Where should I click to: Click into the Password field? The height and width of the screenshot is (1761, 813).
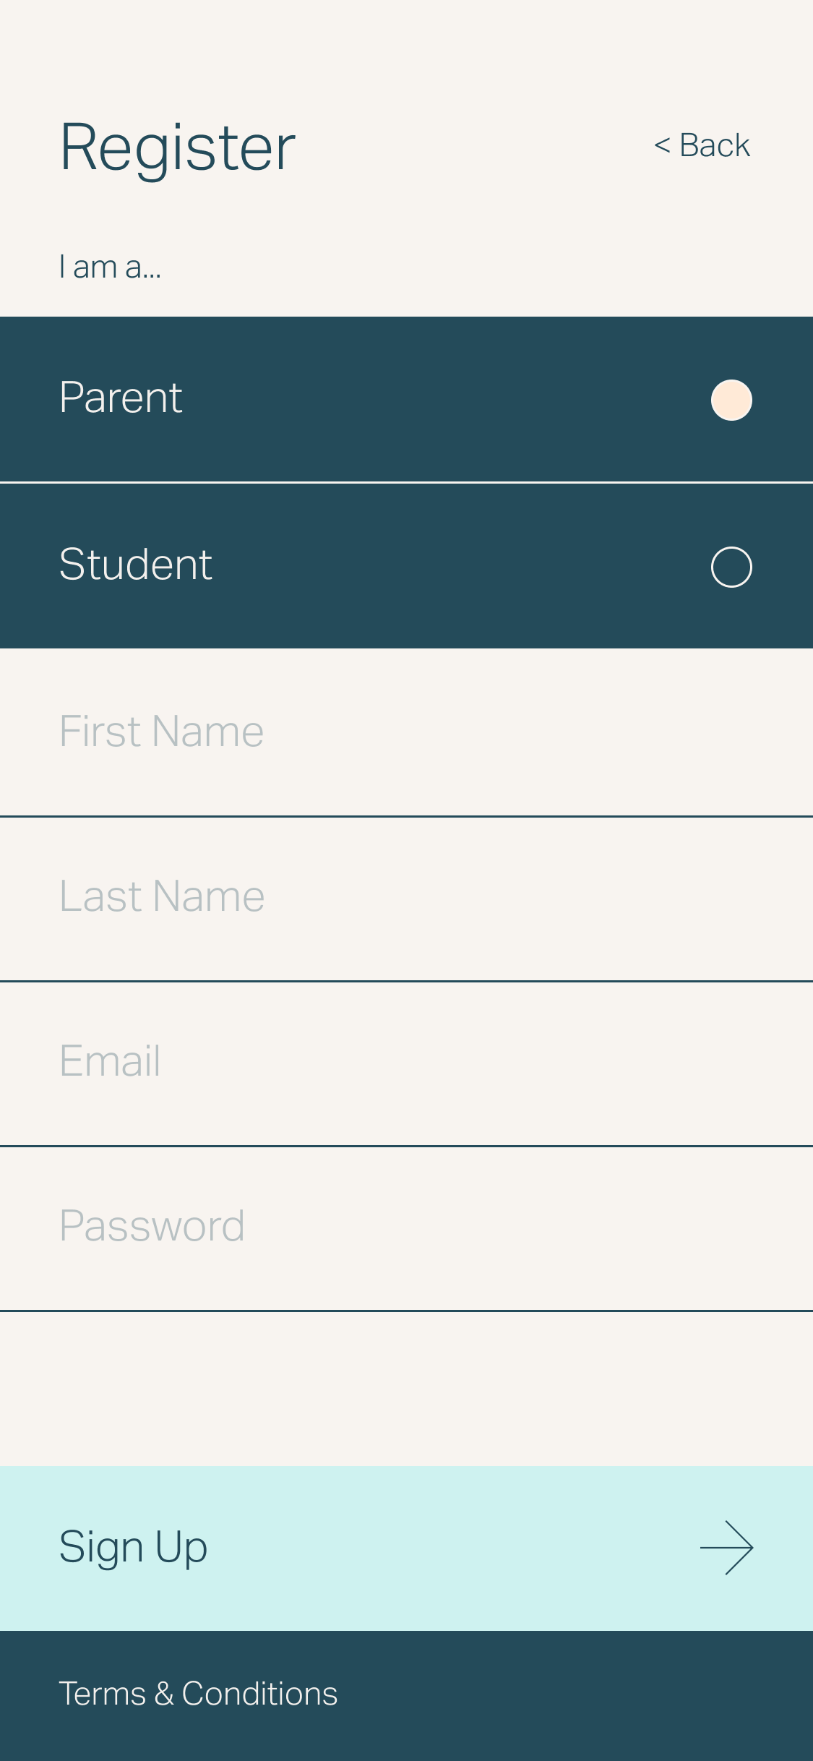pos(405,1226)
